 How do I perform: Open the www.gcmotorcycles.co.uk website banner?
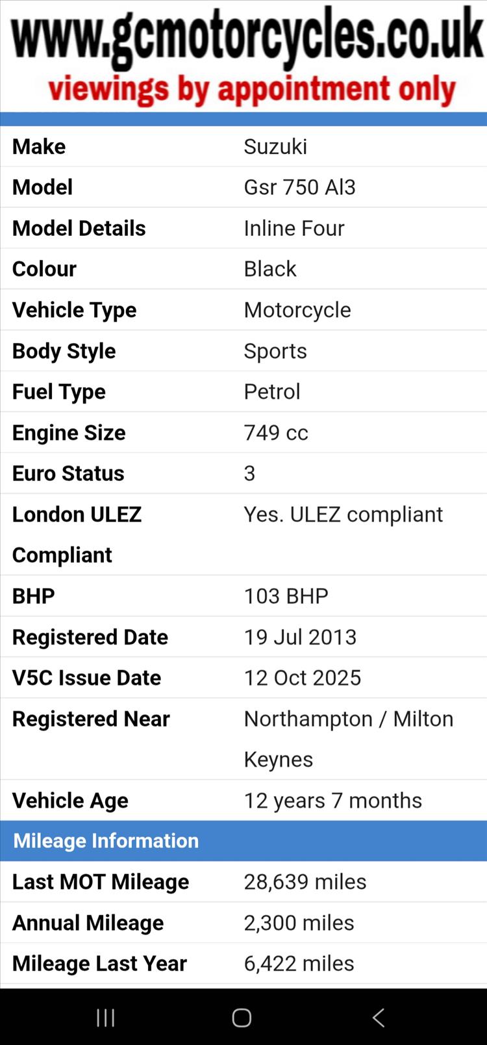247,36
